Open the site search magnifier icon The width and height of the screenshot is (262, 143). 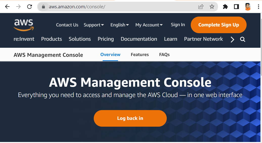[243, 39]
